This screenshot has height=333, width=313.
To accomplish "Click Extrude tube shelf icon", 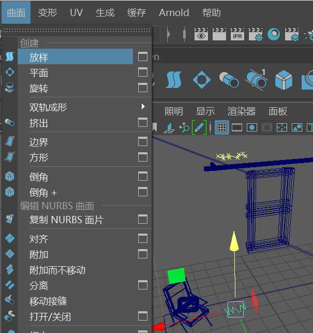I will click(x=229, y=80).
